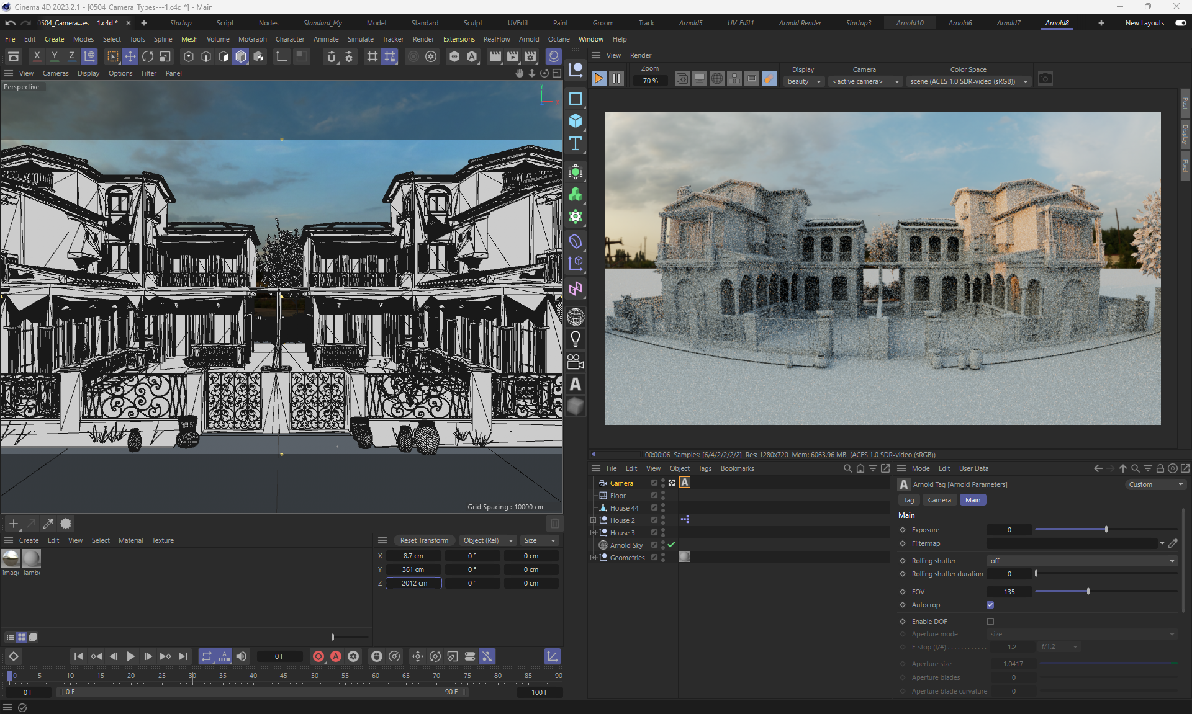
Task: Click the Reset Transform button
Action: [424, 540]
